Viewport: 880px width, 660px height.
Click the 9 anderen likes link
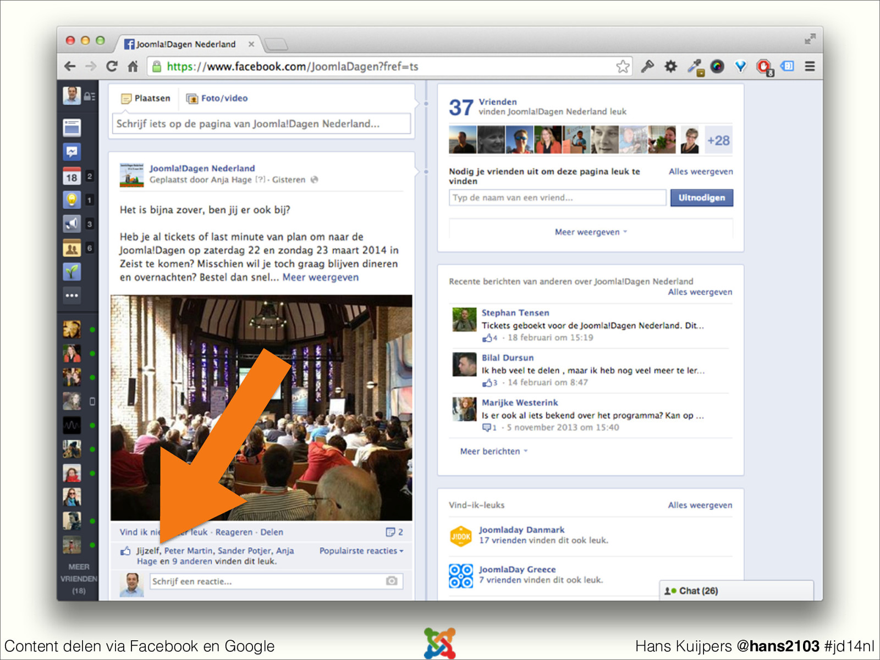tap(192, 561)
